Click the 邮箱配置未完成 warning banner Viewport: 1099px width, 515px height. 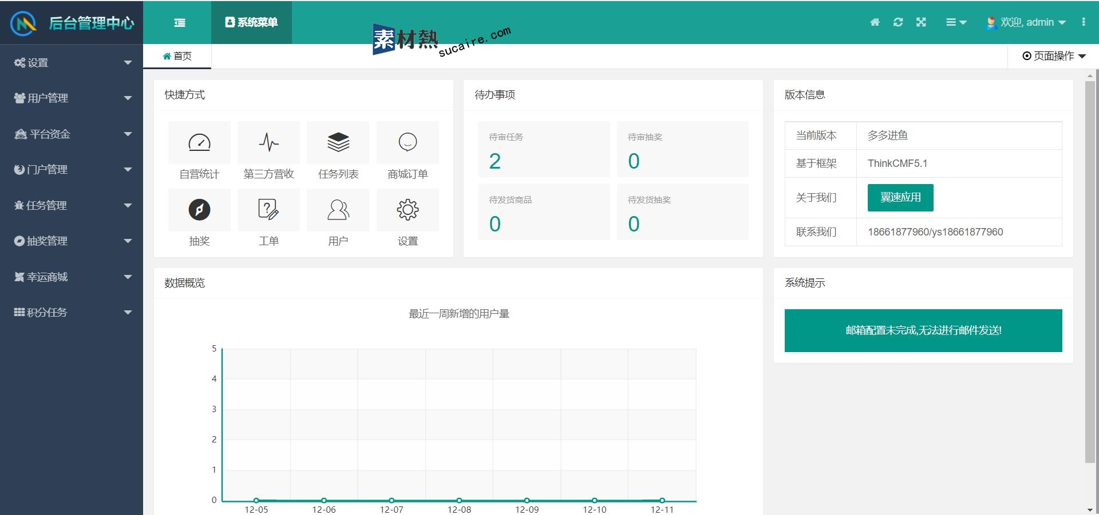tap(923, 330)
